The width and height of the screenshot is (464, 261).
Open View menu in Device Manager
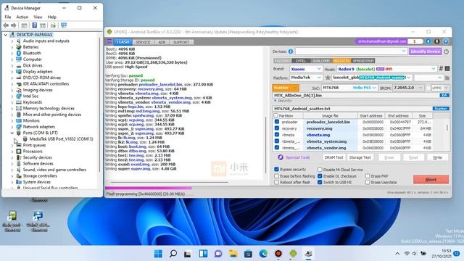pyautogui.click(x=38, y=17)
